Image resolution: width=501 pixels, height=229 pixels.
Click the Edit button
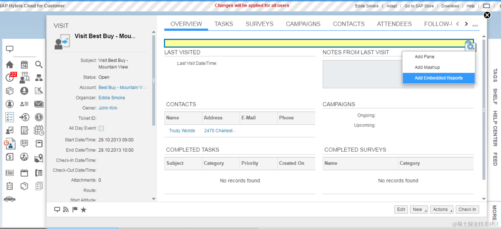401,209
